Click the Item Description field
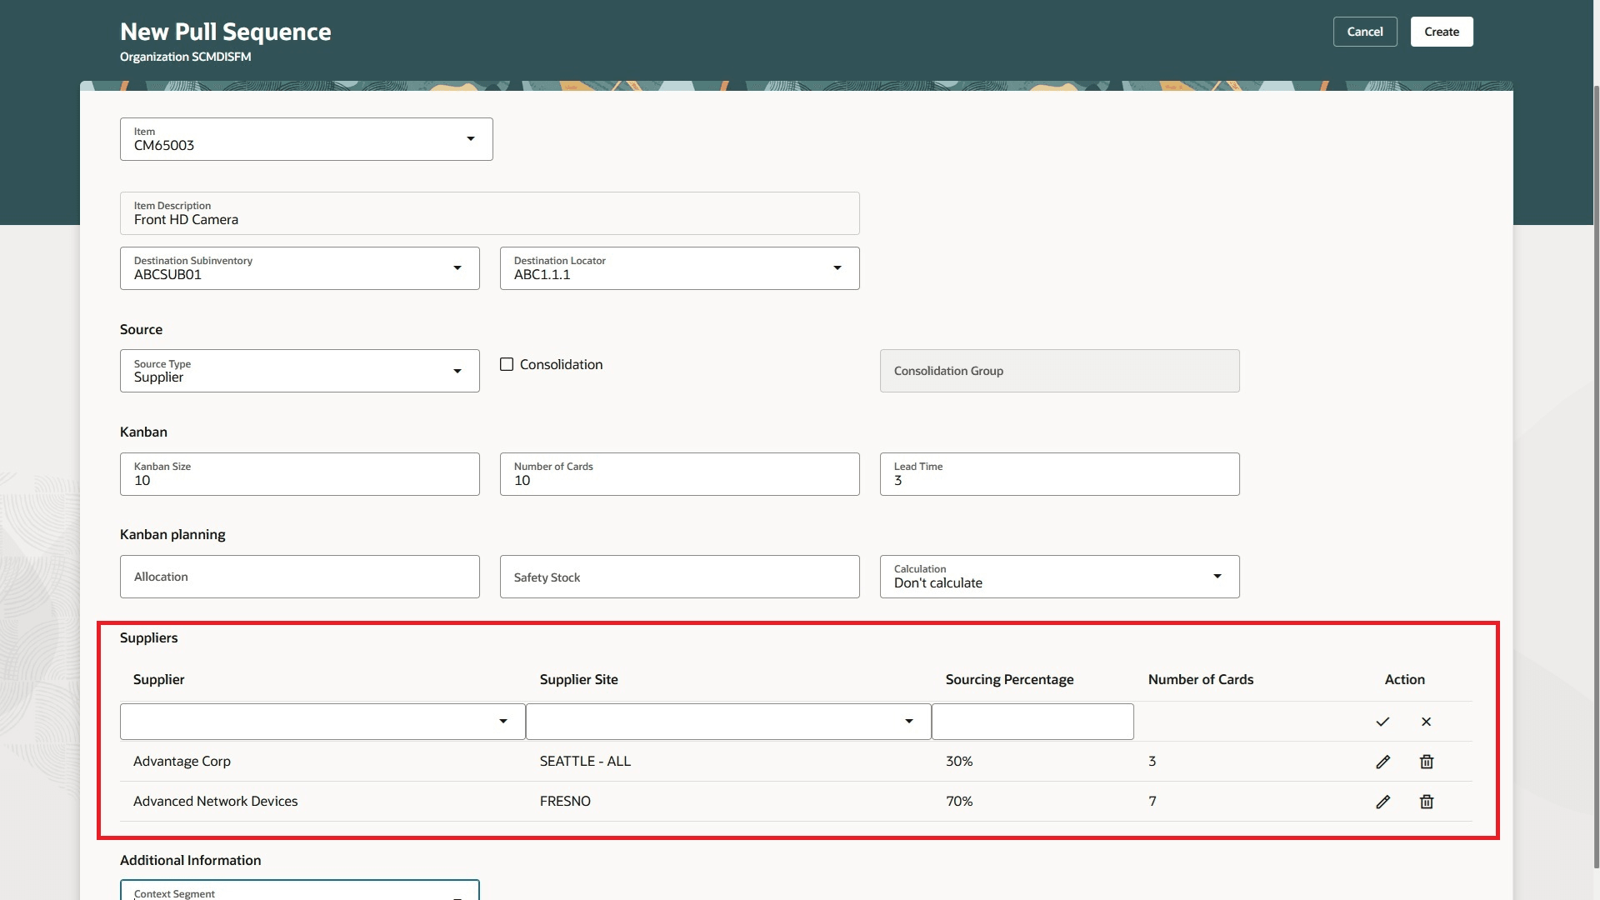 (490, 213)
